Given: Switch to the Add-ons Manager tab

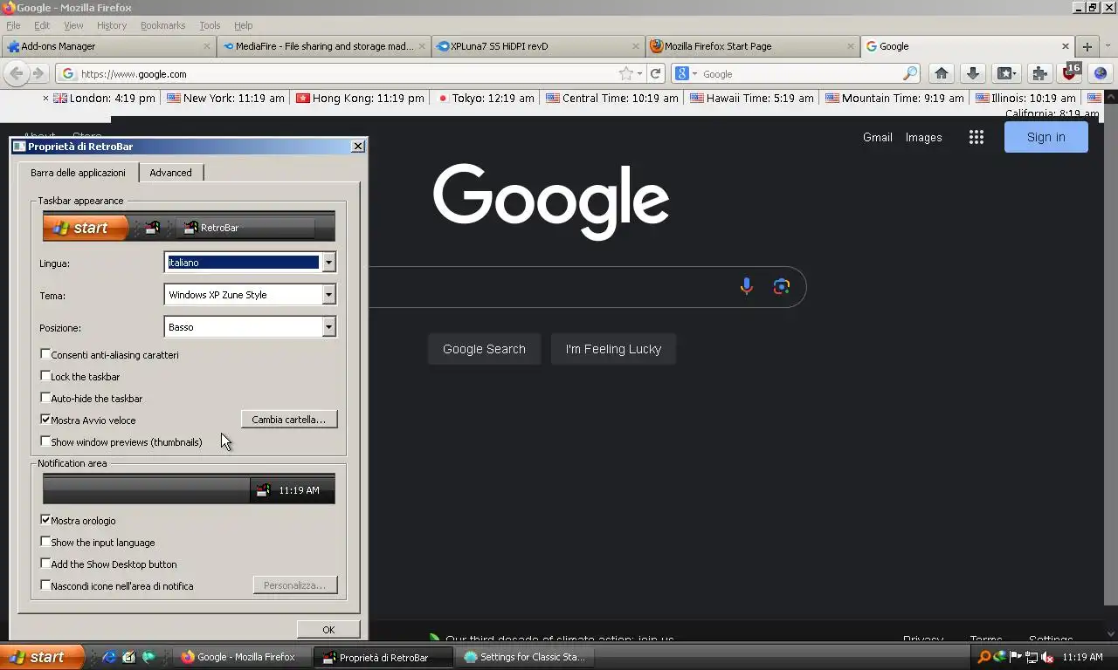Looking at the screenshot, I should coord(108,46).
